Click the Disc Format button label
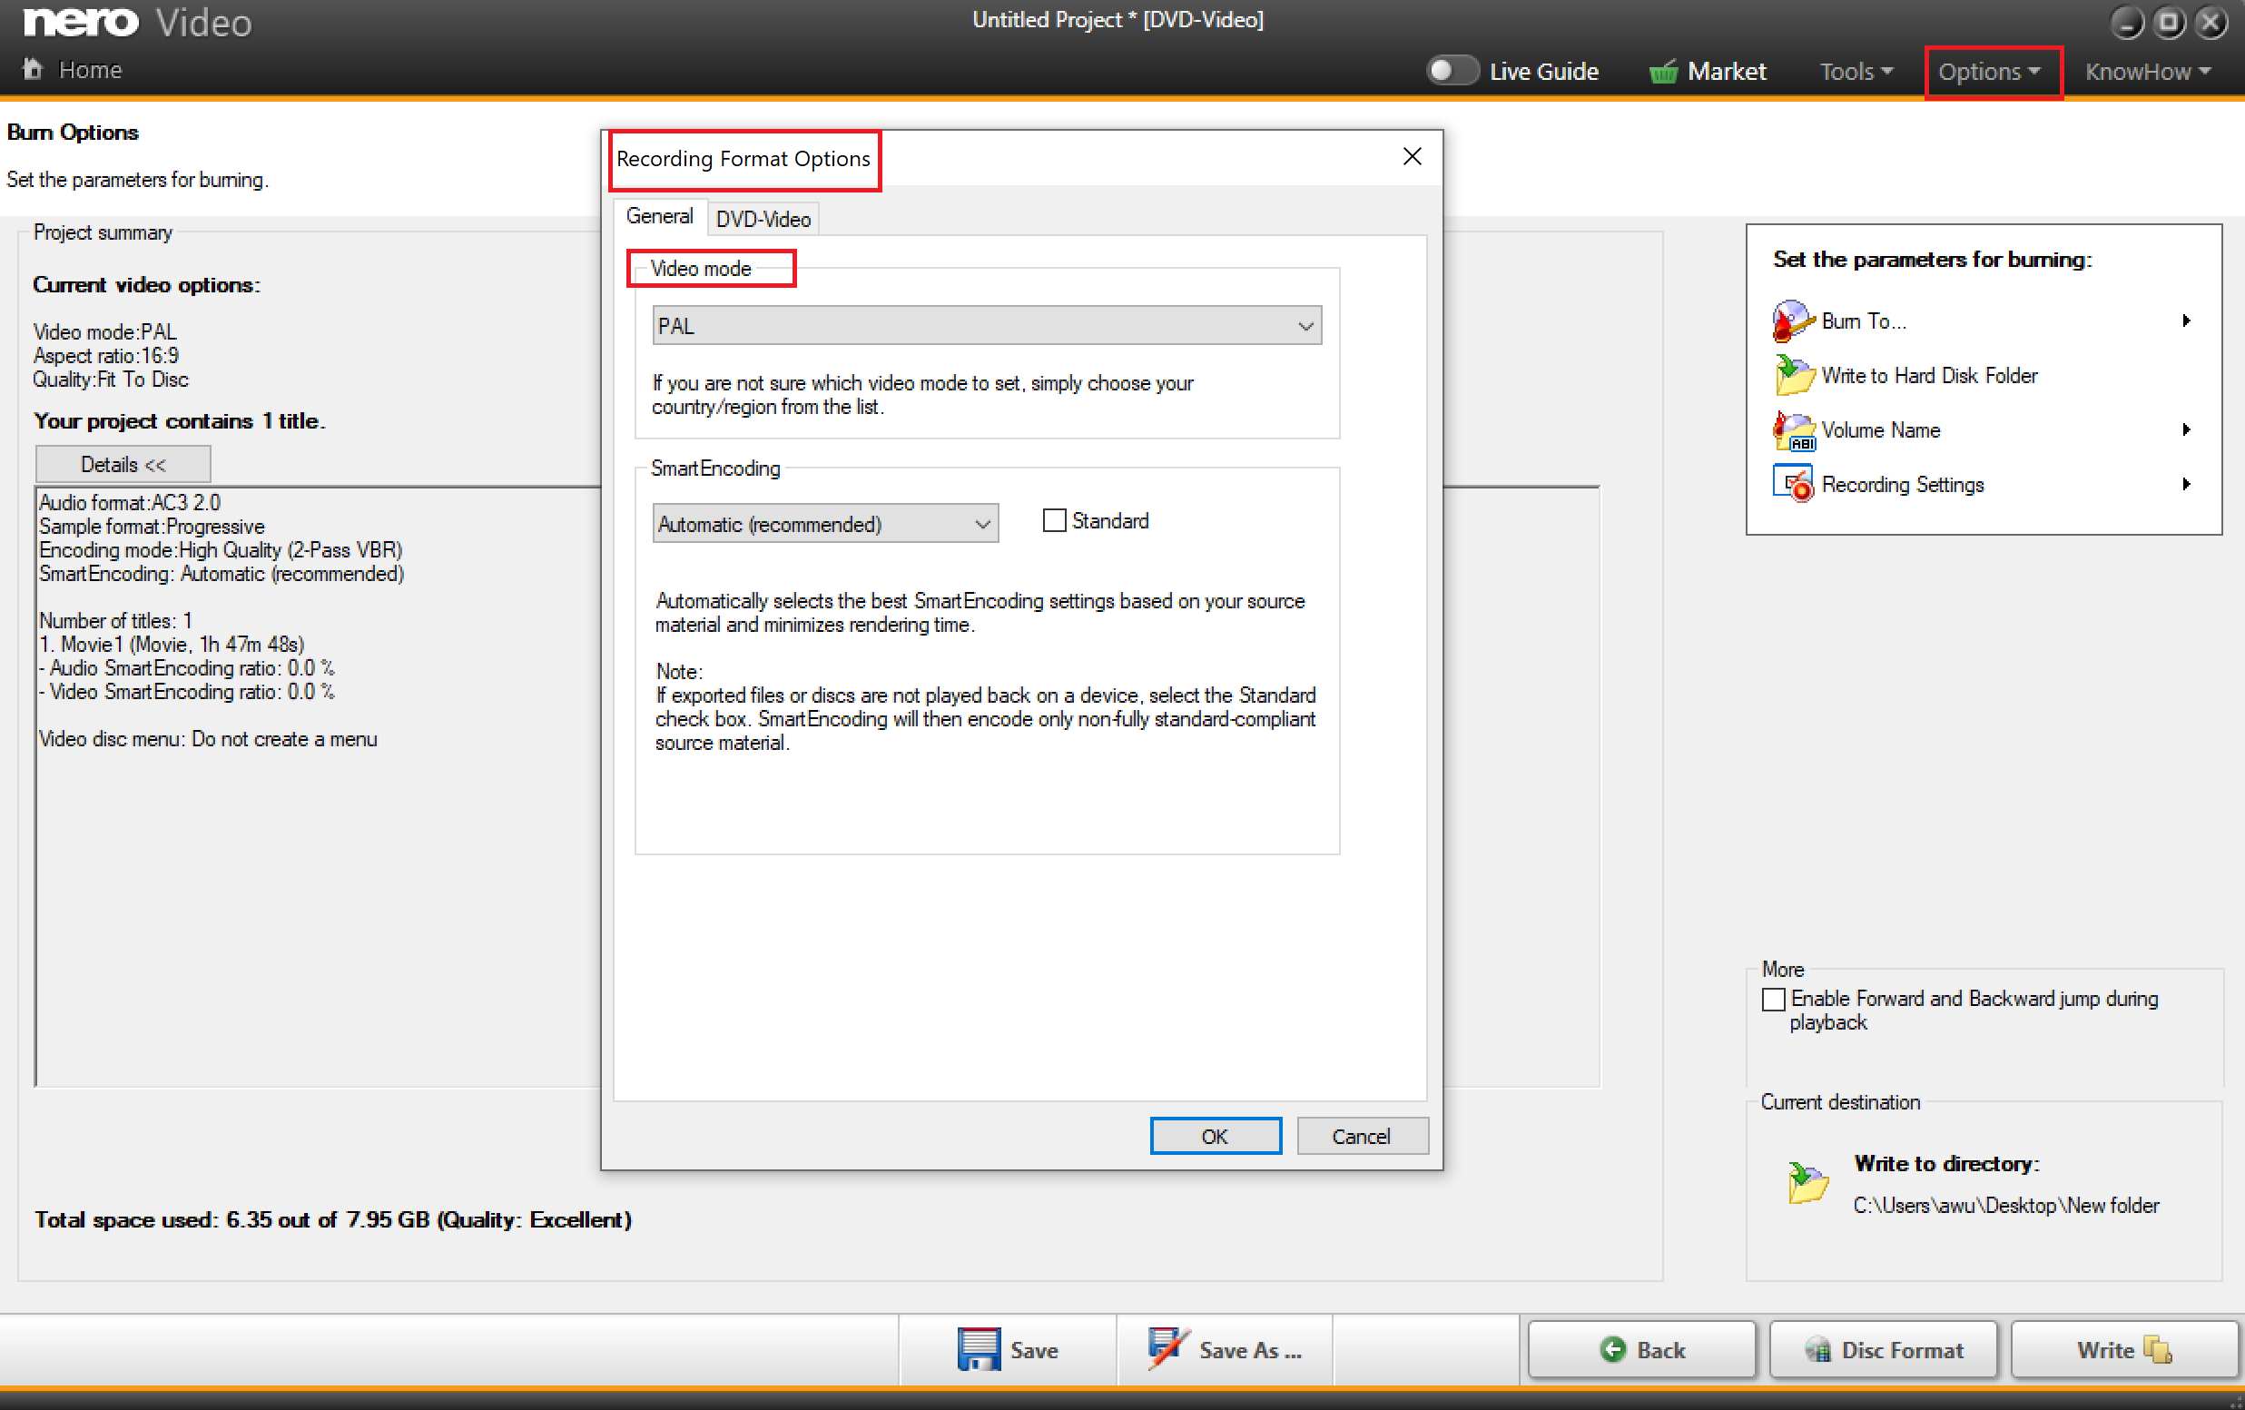2245x1410 pixels. 1902,1349
